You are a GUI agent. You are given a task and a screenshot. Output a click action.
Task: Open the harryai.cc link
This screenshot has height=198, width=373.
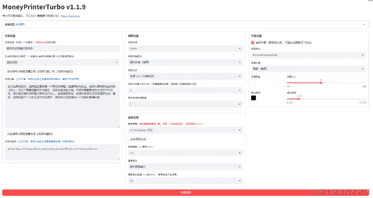[70, 16]
